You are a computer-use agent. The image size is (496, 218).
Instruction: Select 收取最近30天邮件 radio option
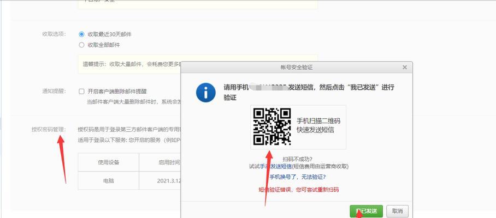pyautogui.click(x=81, y=34)
